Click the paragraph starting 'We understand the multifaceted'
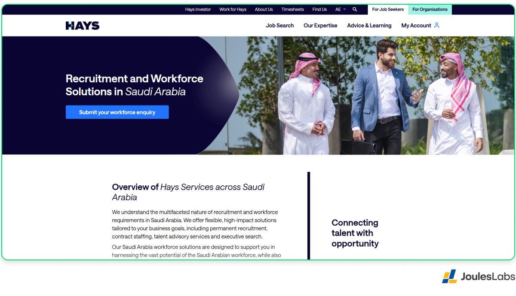Screen dimensions: 516x296 195,224
